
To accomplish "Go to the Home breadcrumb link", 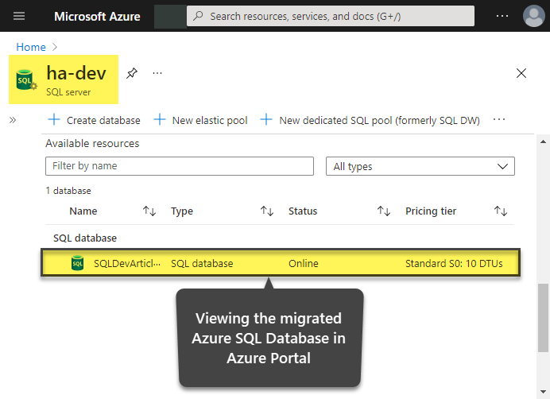I will point(31,48).
